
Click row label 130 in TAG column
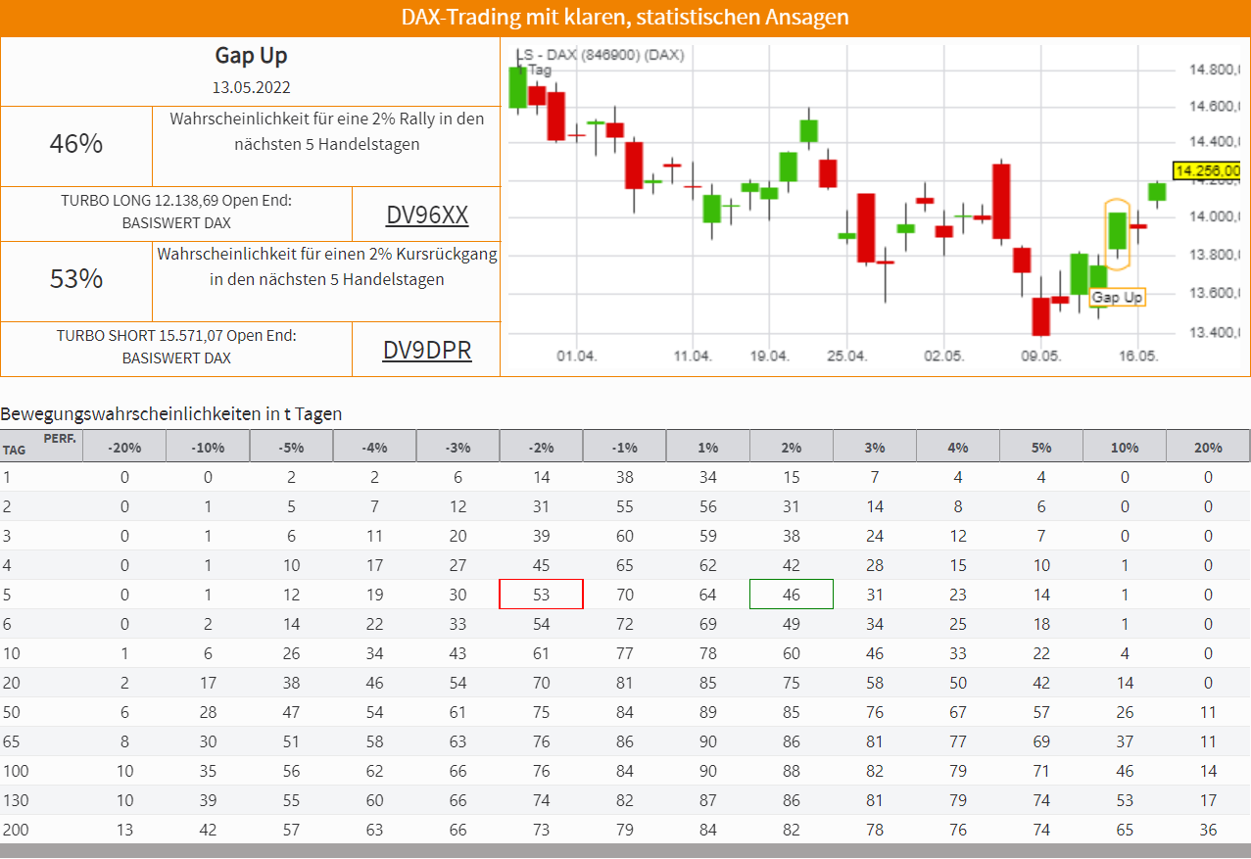(16, 800)
